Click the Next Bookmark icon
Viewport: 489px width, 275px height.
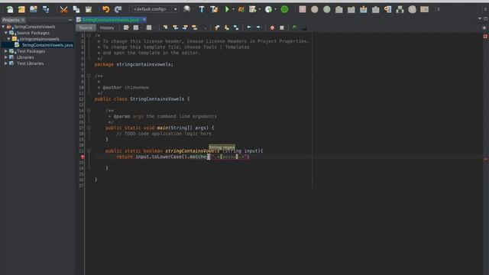tap(227, 27)
